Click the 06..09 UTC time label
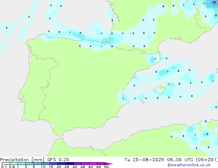Screen dimensions: 218x168 (180, 160)
